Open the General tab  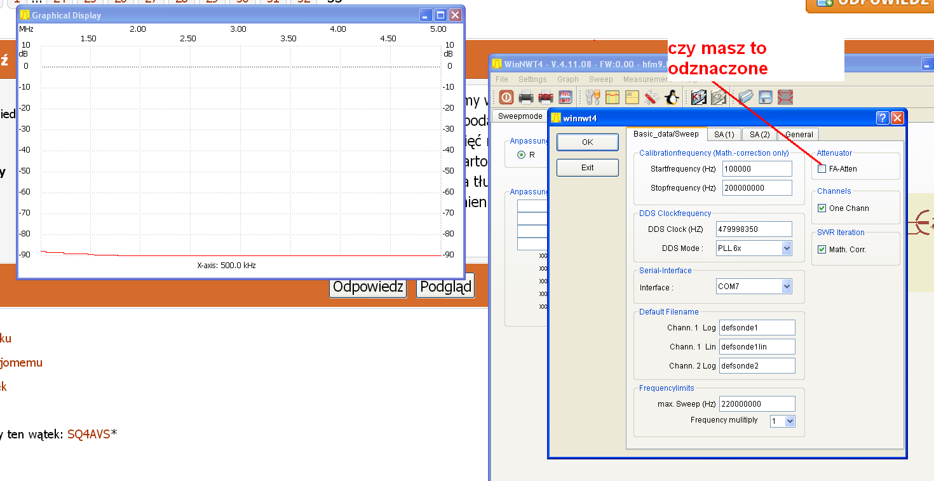coord(799,135)
